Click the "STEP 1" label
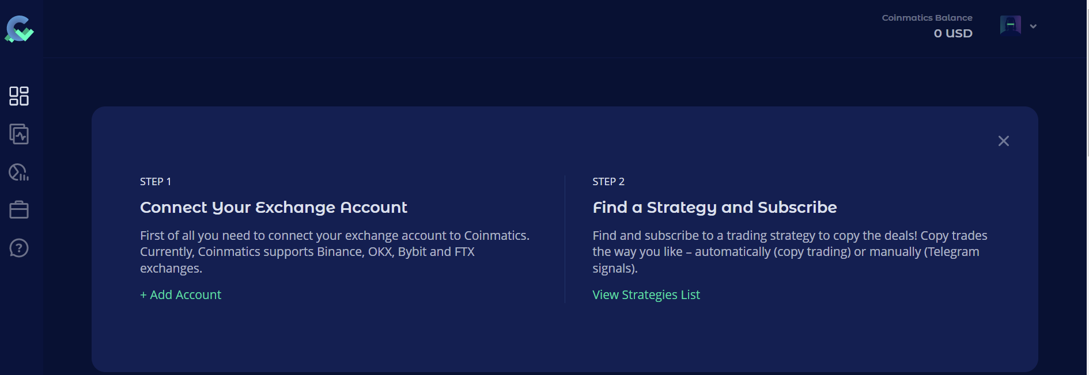Viewport: 1089px width, 375px height. tap(156, 182)
